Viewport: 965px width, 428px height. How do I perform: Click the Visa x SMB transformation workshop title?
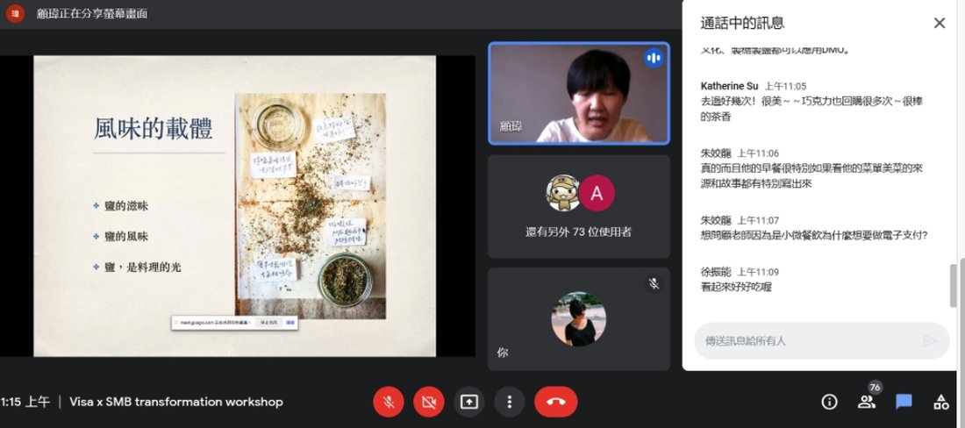[x=176, y=402]
